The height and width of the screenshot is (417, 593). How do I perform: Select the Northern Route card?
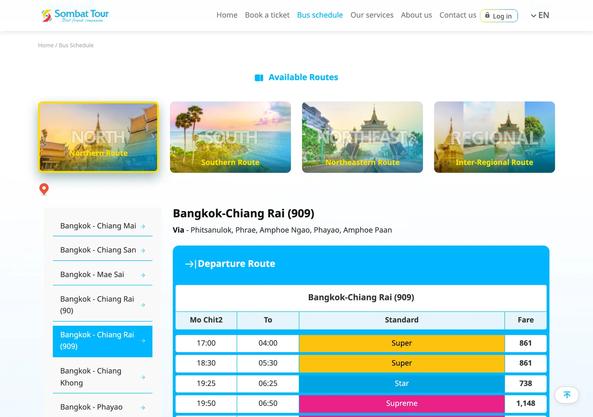click(x=98, y=137)
